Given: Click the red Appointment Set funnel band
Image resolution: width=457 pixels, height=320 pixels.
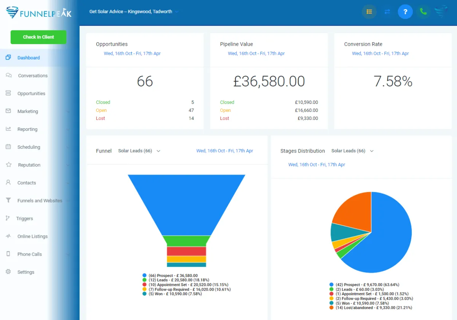Looking at the screenshot, I should coord(187,251).
